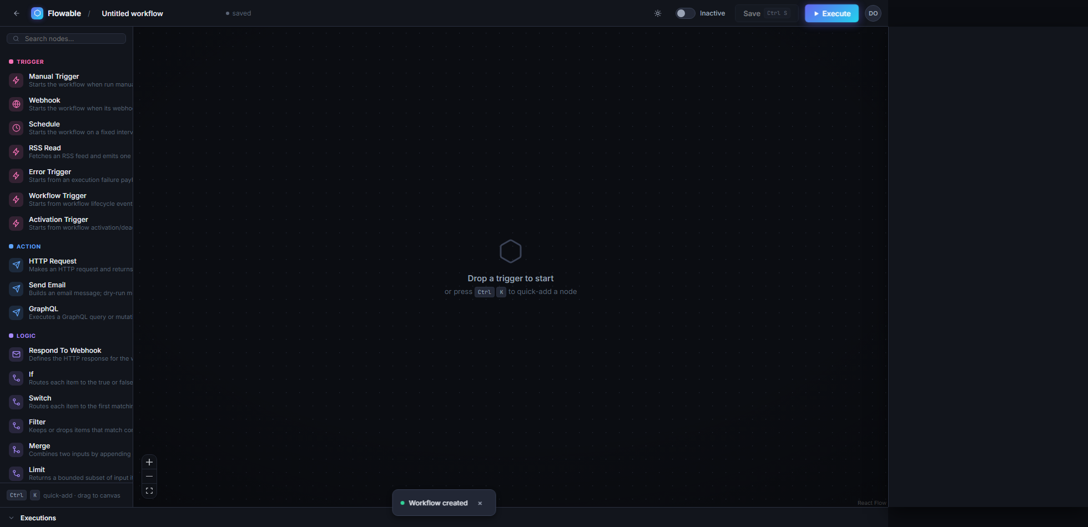1088x527 pixels.
Task: Open the React Flow attribution link
Action: coord(872,503)
